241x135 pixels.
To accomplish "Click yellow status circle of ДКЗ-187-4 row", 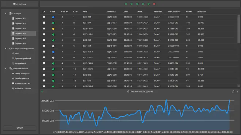I will tap(53, 29).
